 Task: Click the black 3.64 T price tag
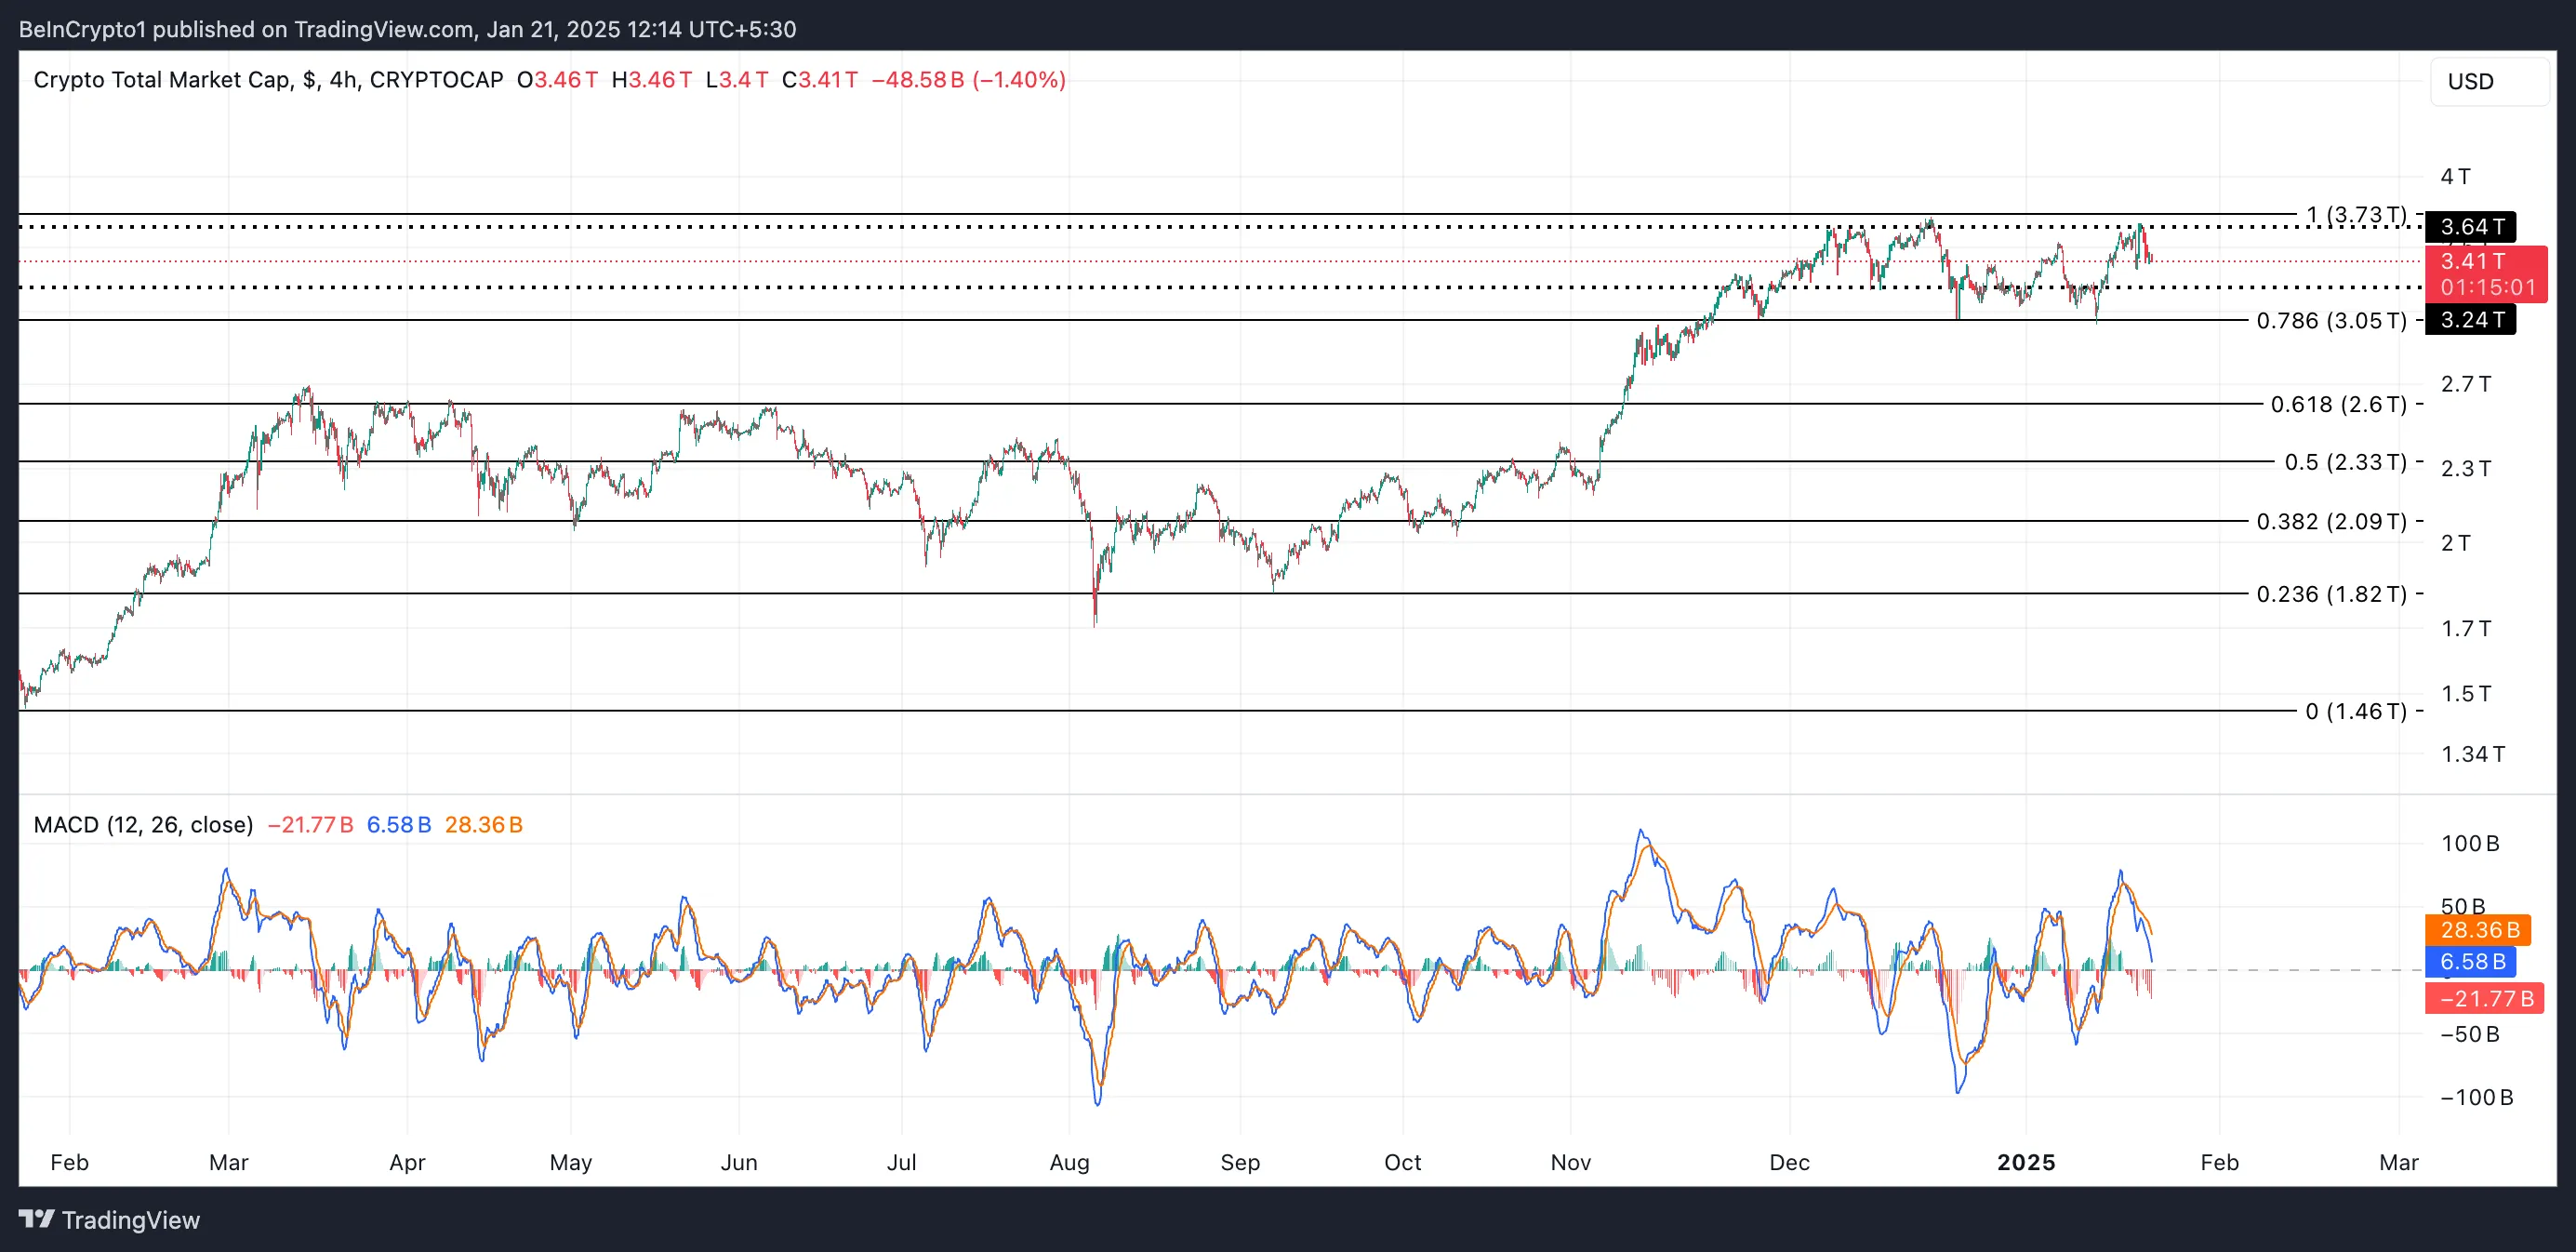coord(2470,227)
